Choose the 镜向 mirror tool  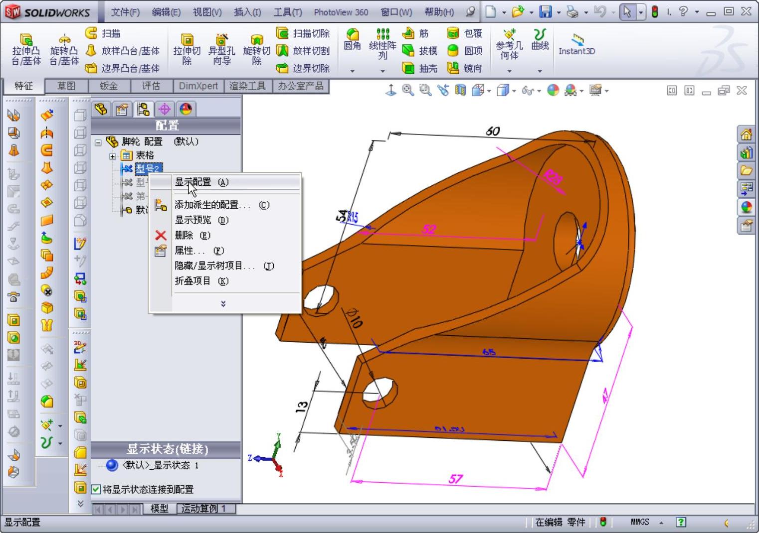click(465, 68)
